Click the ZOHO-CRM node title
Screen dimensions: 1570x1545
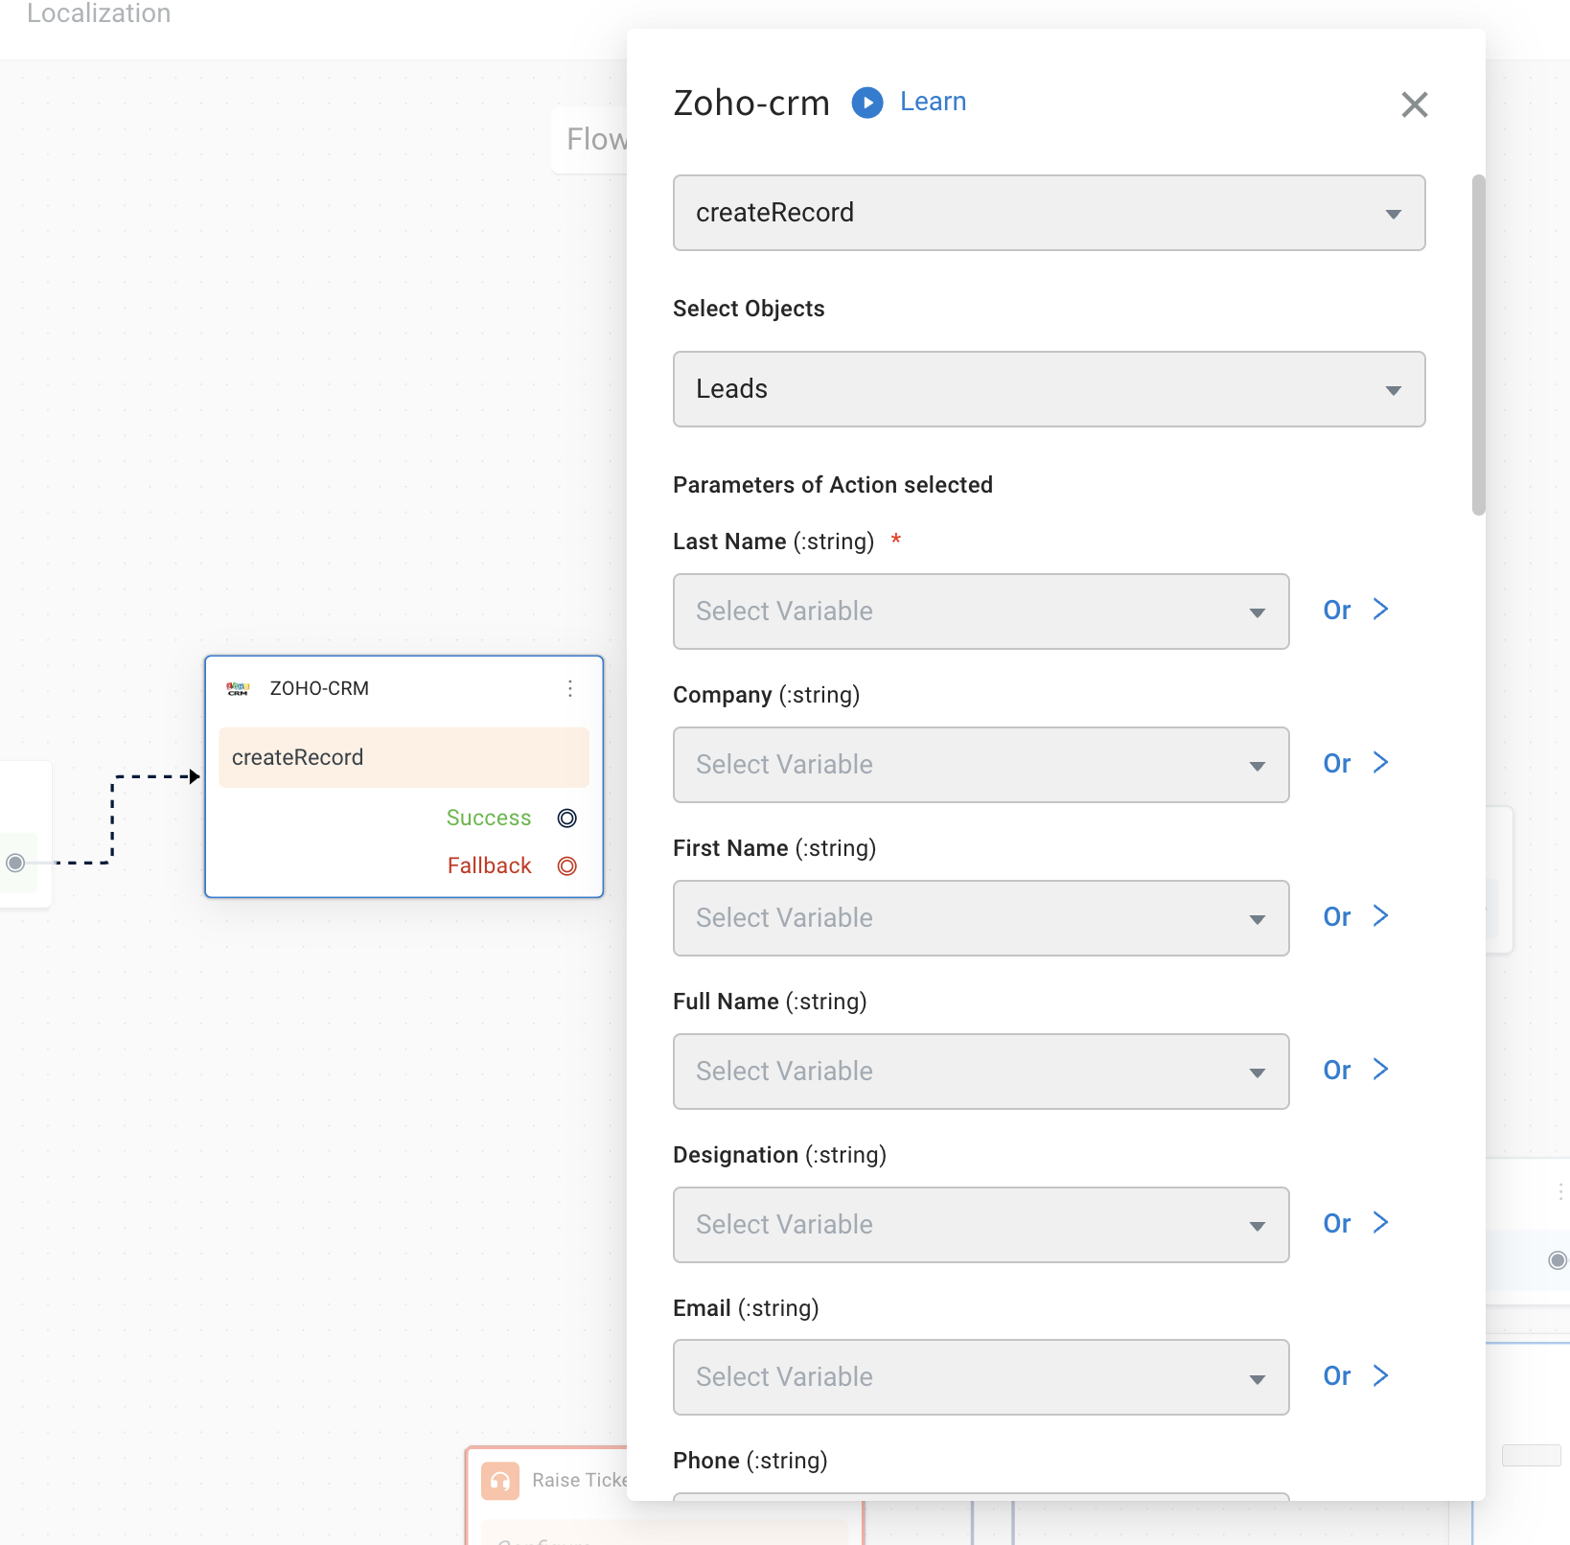coord(319,688)
